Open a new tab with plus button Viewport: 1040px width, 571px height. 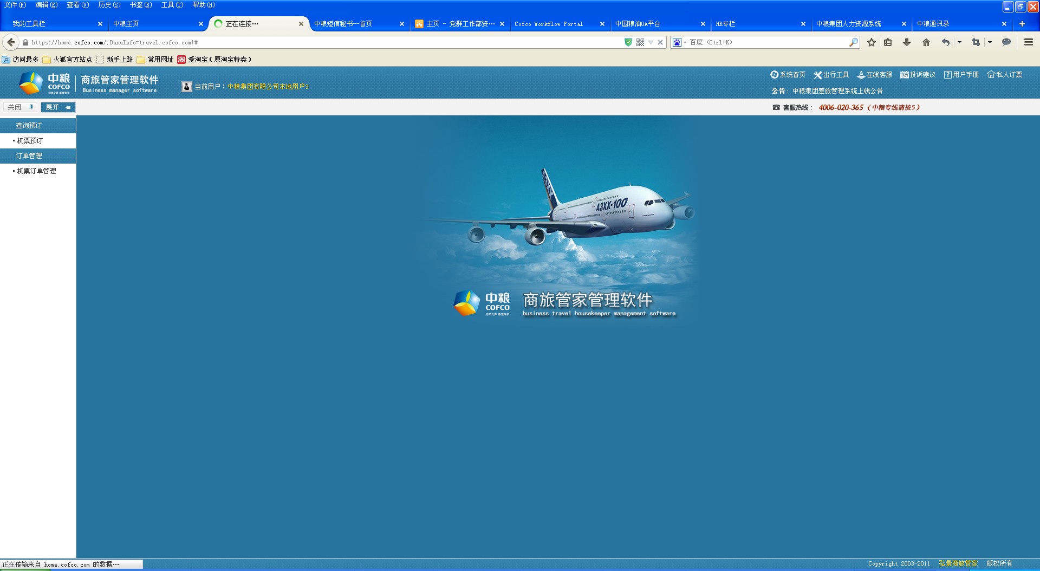(1022, 24)
